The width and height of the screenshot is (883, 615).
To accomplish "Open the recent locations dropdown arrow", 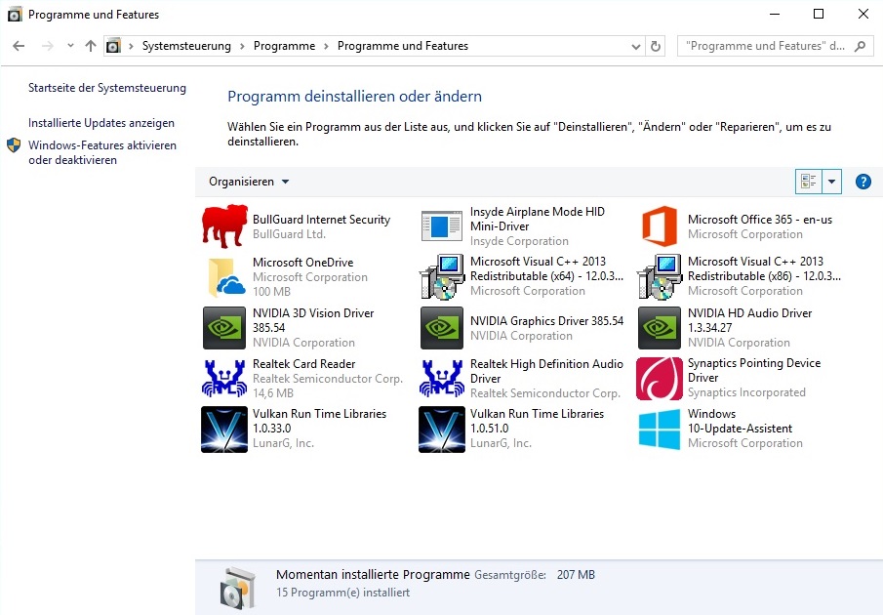I will coord(70,46).
